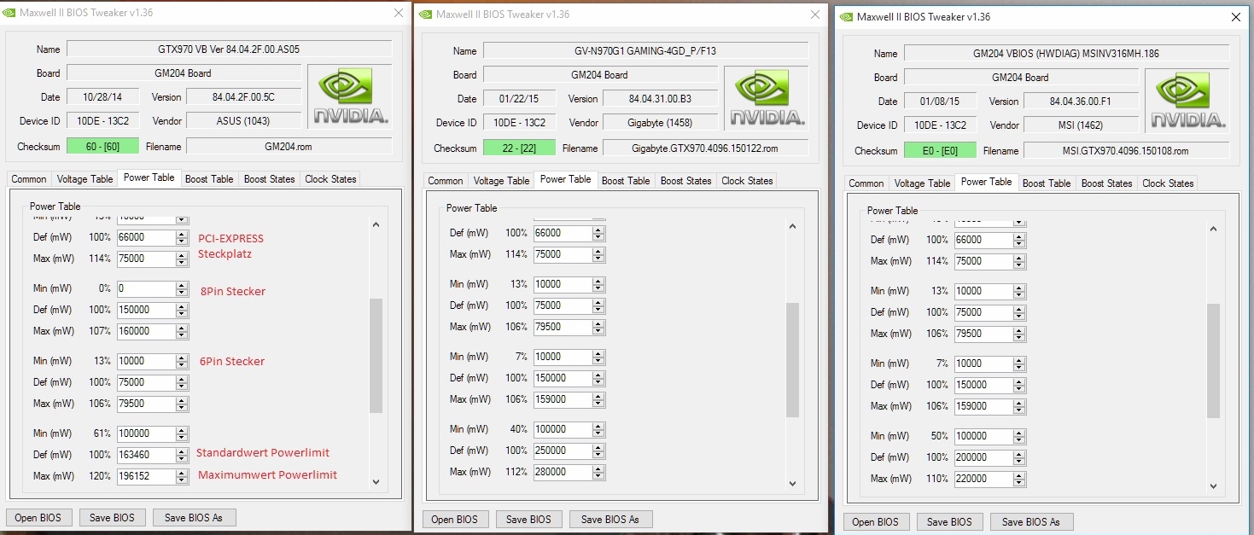Click spinner arrows beside 159000 in MSI window
The height and width of the screenshot is (535, 1254).
[x=1019, y=406]
